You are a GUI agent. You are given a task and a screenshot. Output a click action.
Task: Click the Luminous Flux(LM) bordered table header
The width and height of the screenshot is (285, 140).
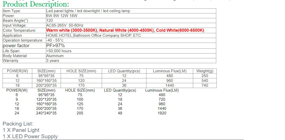point(170,71)
